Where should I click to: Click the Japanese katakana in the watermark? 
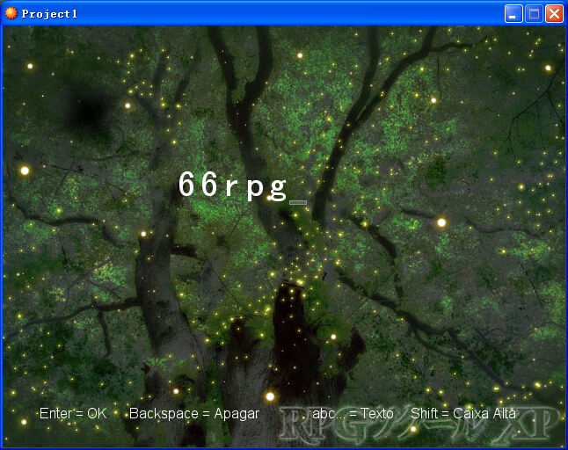tap(427, 424)
